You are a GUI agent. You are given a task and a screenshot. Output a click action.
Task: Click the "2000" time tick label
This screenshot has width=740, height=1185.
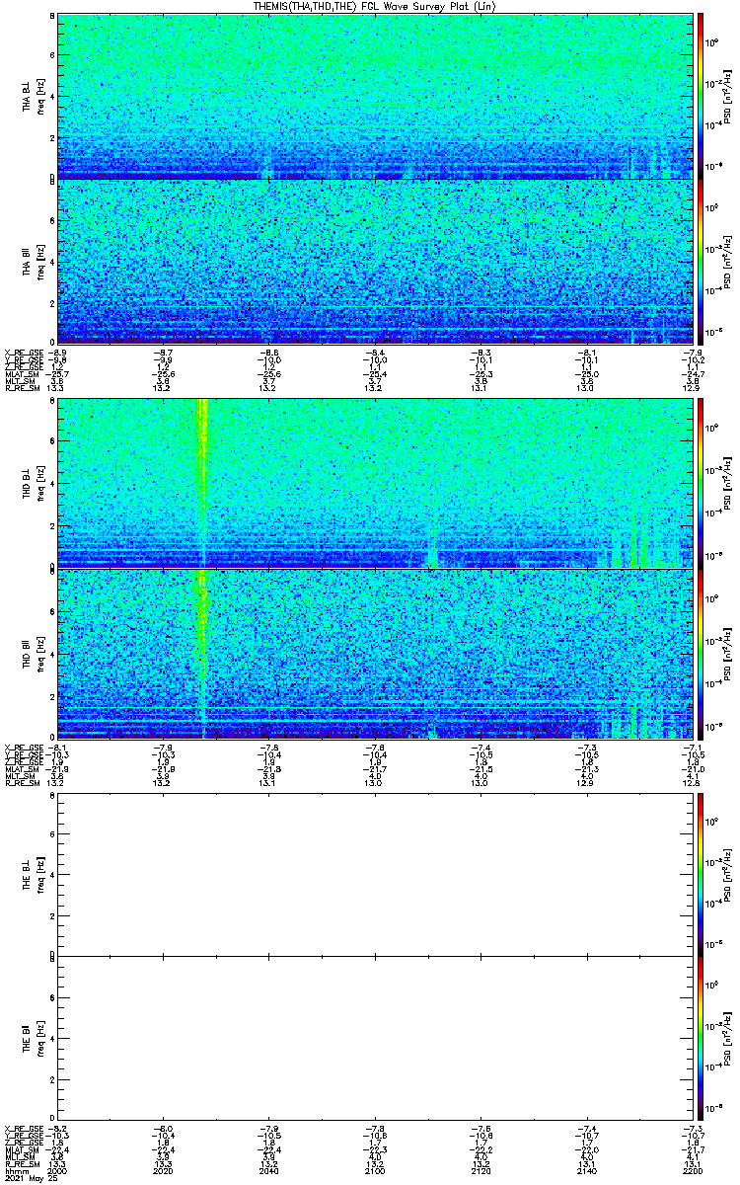pyautogui.click(x=58, y=1171)
